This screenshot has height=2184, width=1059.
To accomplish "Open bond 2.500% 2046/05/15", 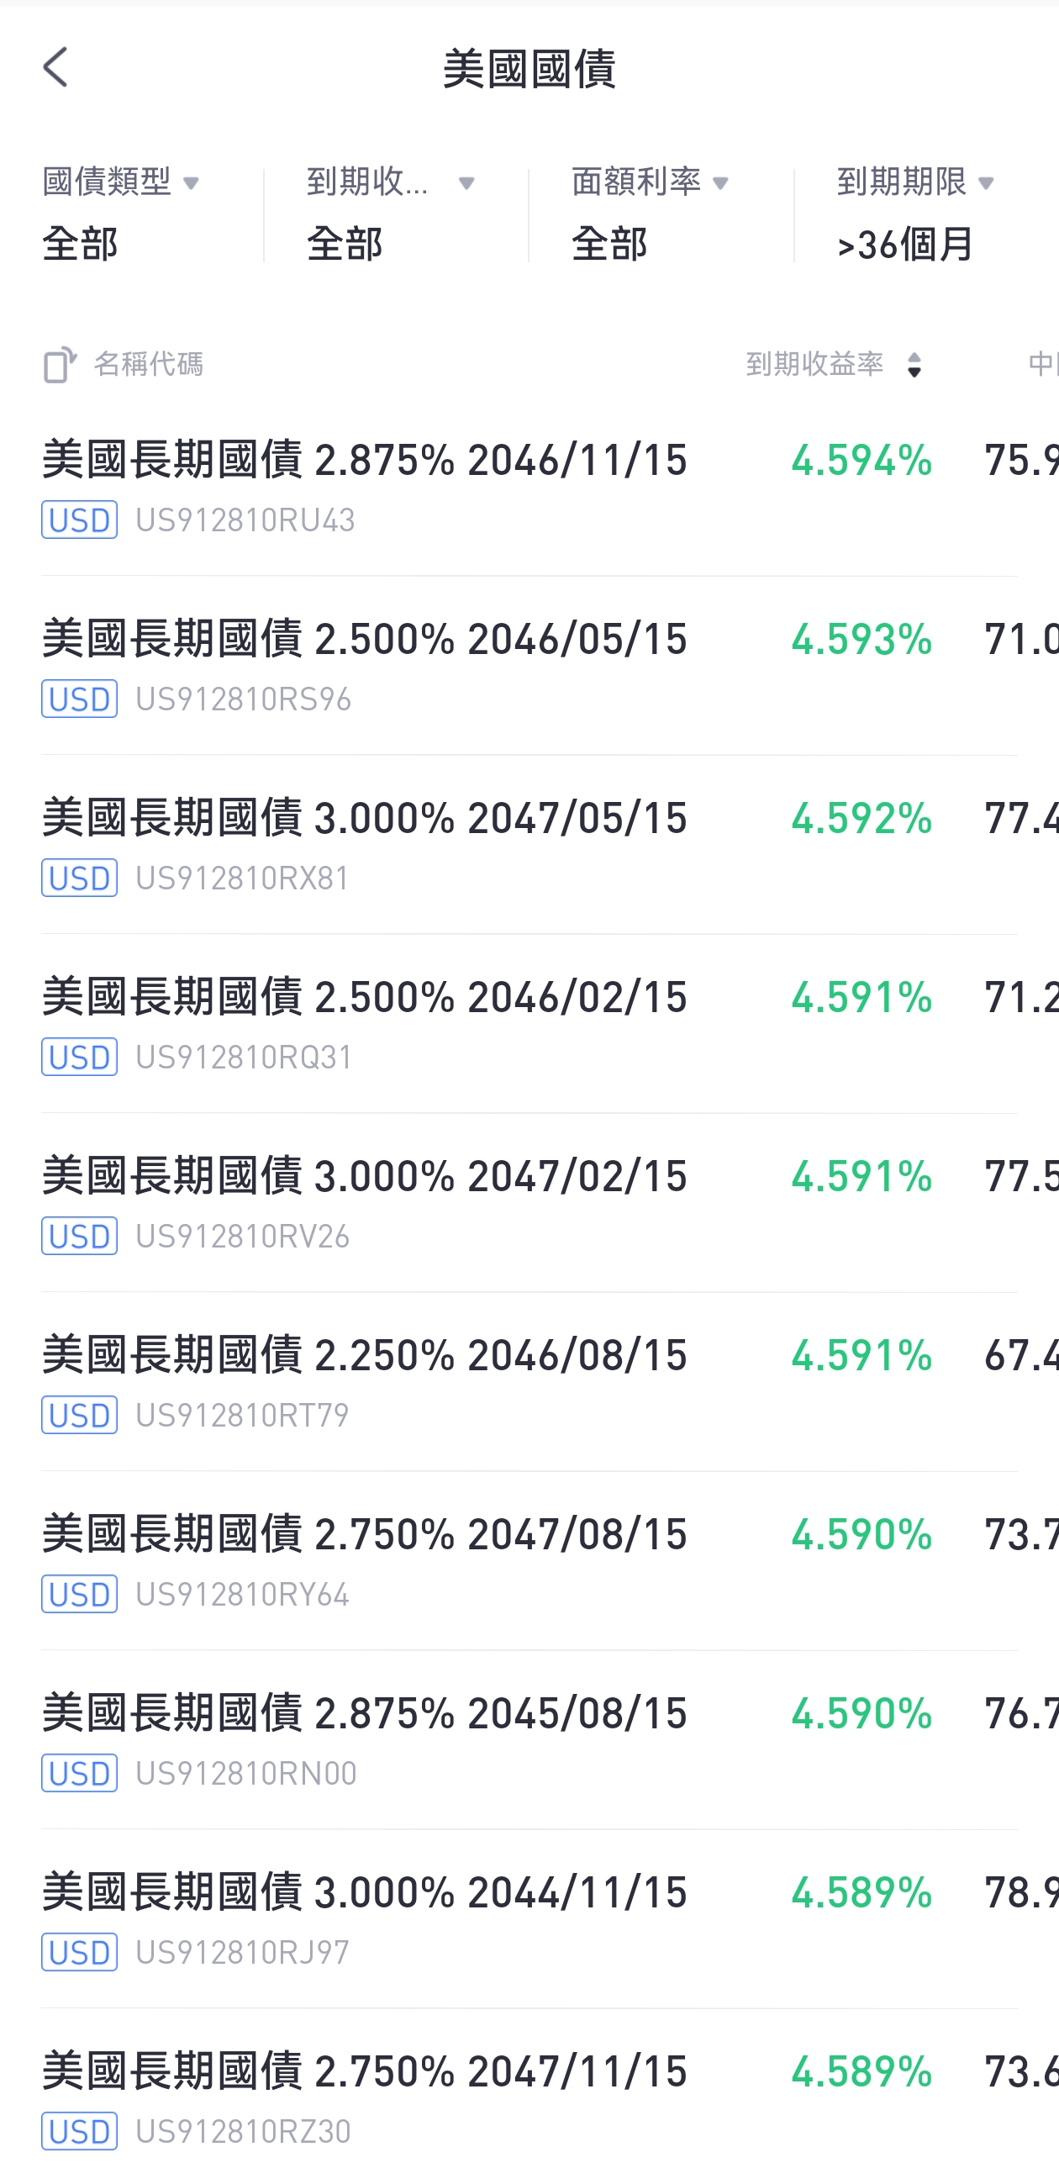I will coord(529,667).
